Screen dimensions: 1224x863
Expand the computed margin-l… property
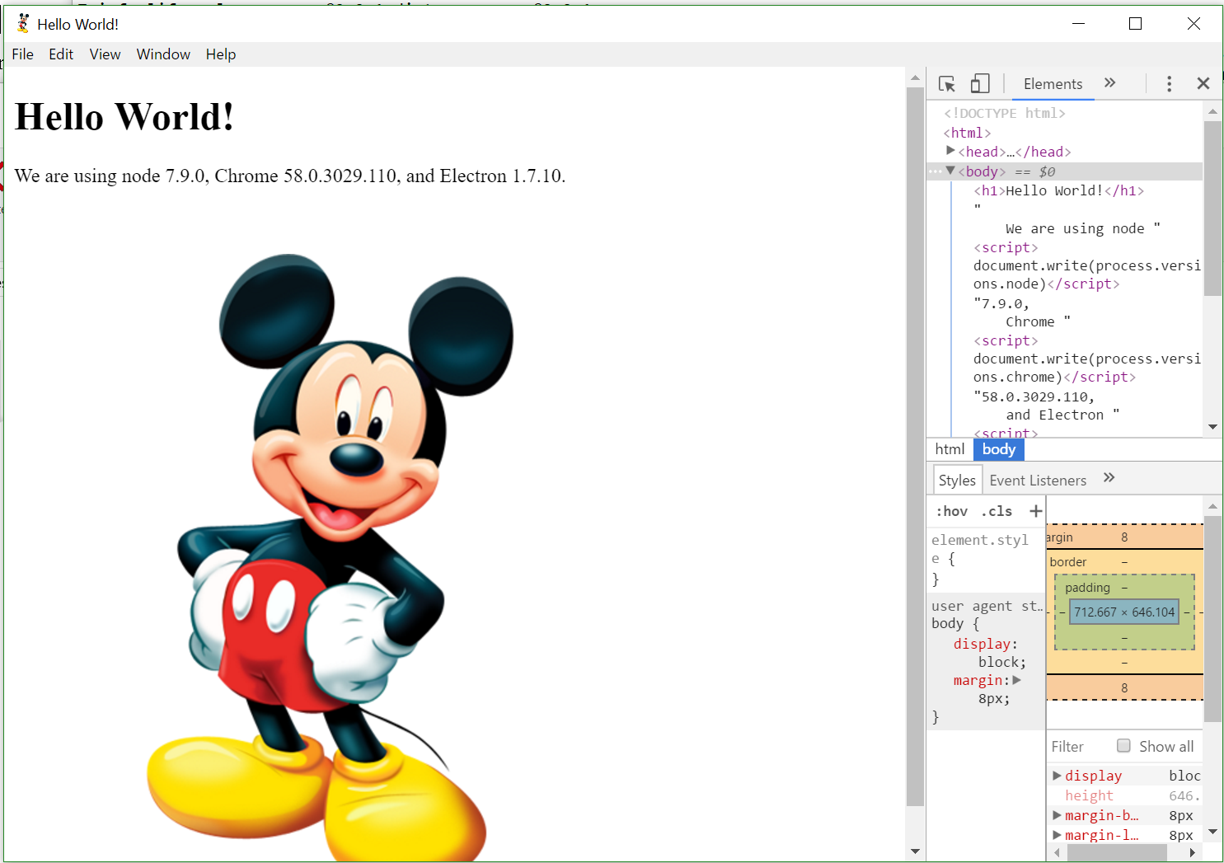pos(1057,835)
